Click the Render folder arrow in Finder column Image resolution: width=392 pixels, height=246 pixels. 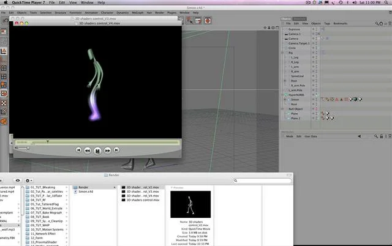[x=115, y=187]
